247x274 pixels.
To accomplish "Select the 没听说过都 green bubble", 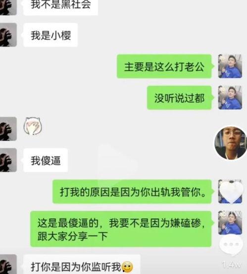I will click(x=179, y=98).
